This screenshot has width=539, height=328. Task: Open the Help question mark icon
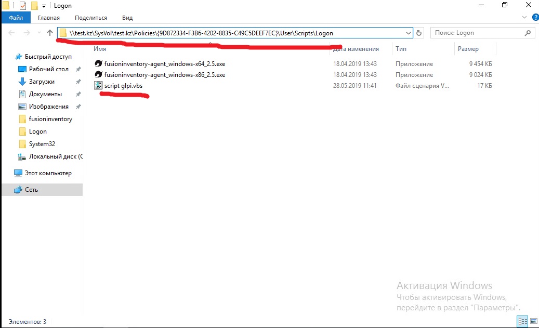(x=535, y=17)
